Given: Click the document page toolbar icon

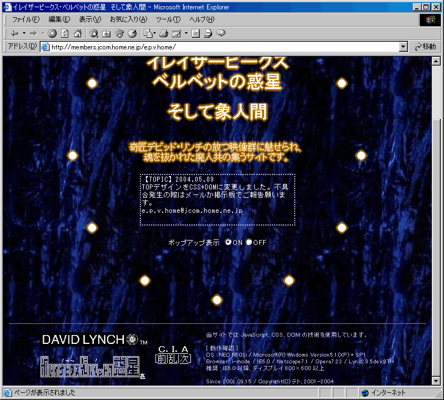Looking at the screenshot, I should (195, 33).
